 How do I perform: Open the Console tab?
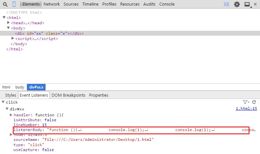167,4
